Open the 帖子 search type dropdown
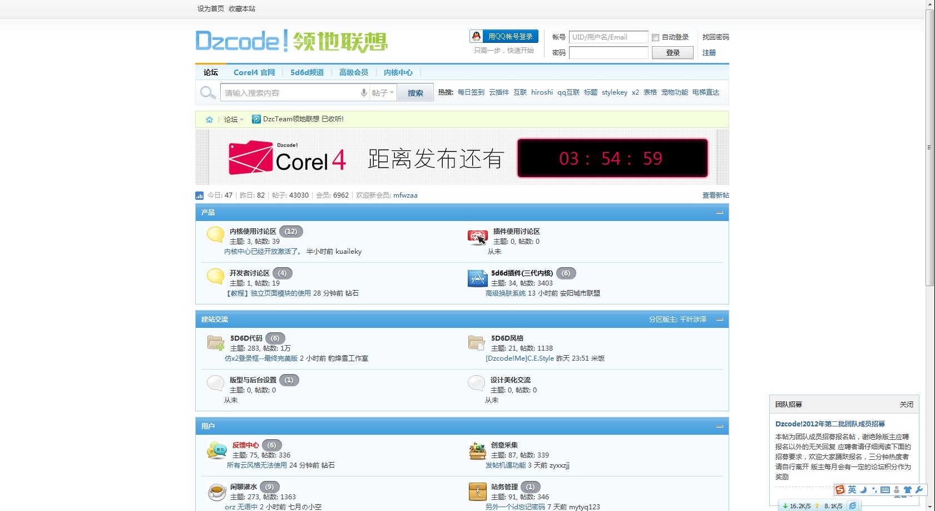Screen dimensions: 935x511 383,93
